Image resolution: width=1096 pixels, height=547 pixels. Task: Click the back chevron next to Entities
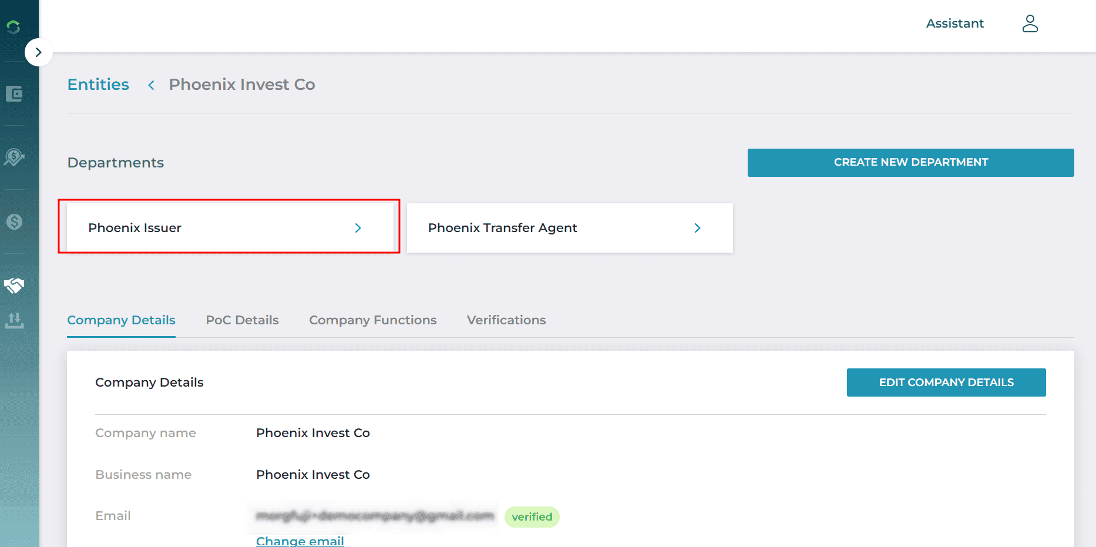[151, 85]
